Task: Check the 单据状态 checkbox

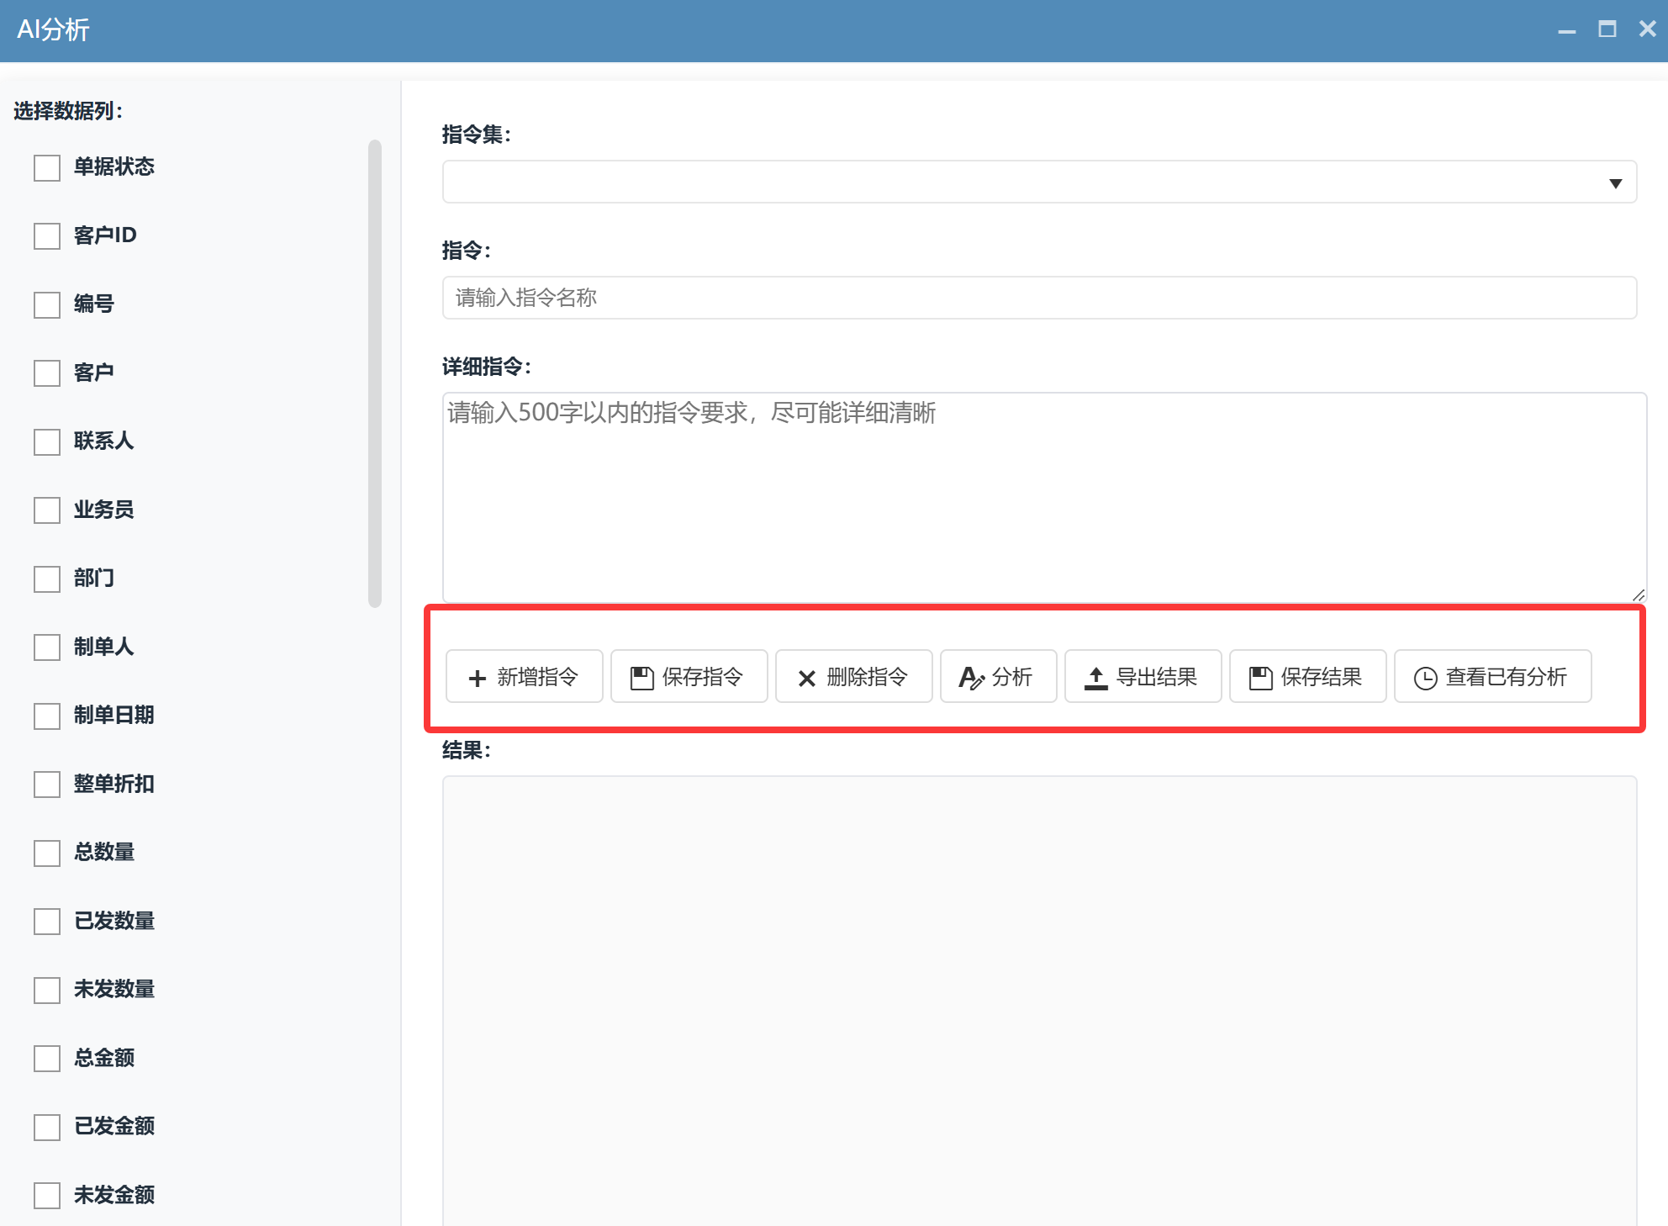Action: (x=47, y=167)
